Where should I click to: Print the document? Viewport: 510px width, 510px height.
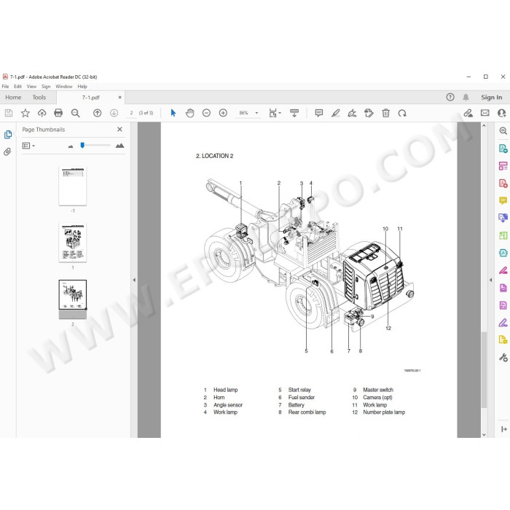(58, 113)
